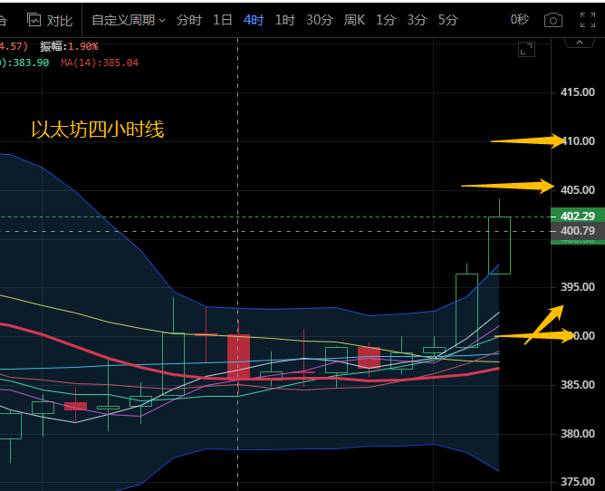Select the 4时 four-hour timeframe

coord(254,20)
